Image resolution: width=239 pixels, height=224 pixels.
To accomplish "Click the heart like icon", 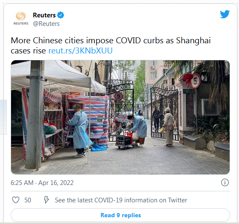I will tap(16, 200).
